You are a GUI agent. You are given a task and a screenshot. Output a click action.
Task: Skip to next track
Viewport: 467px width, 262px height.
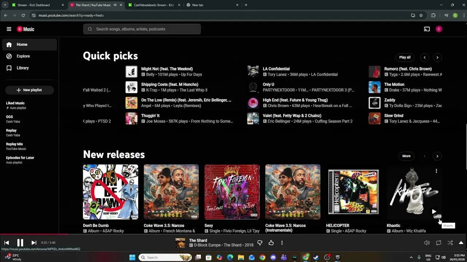point(34,243)
